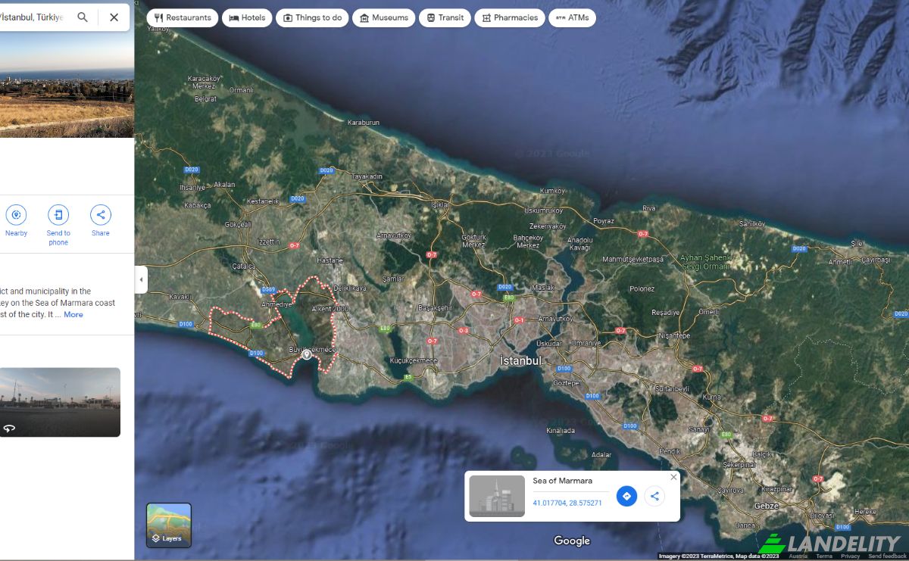Clear the search with the X icon
This screenshot has width=909, height=561.
(114, 17)
